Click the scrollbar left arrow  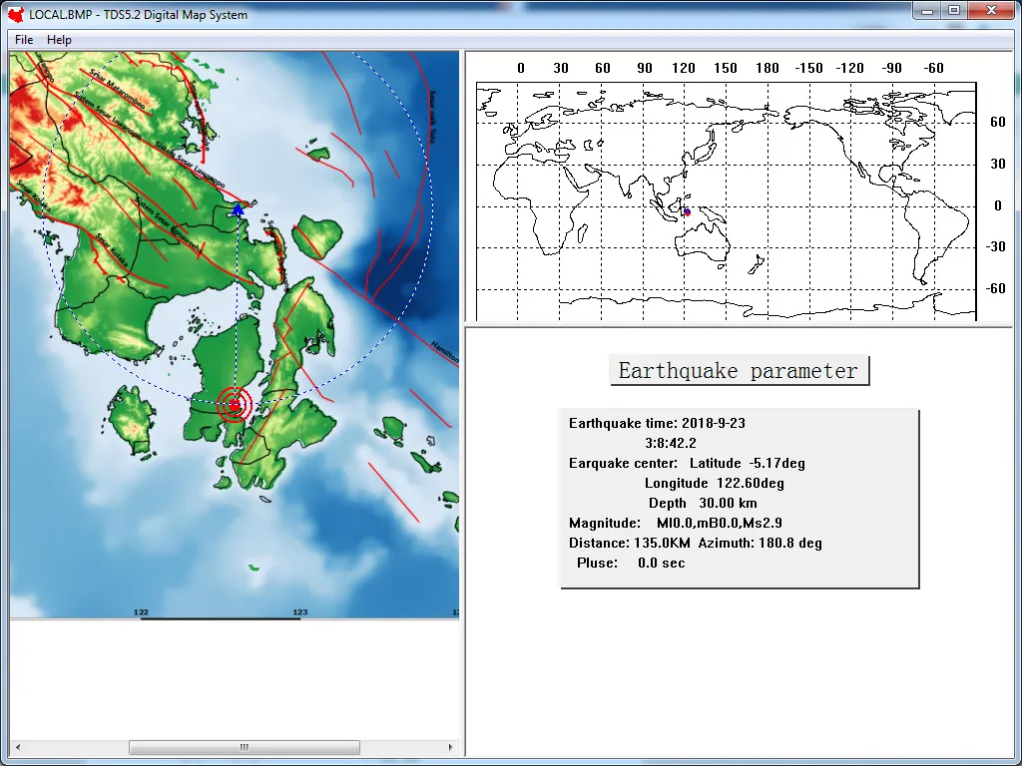tap(17, 747)
